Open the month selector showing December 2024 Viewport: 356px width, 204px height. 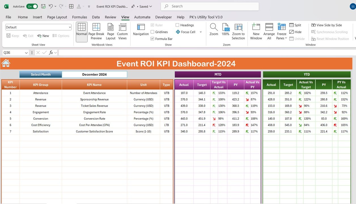[94, 75]
